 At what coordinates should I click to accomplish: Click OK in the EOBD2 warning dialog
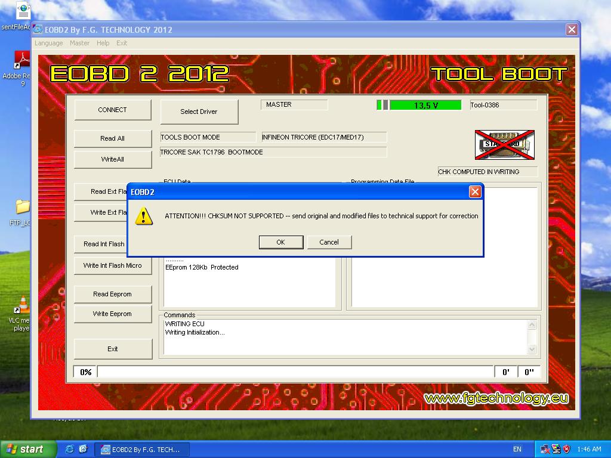(x=281, y=242)
